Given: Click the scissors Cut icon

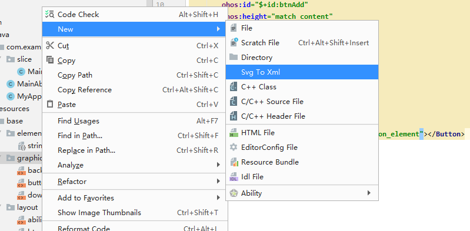Looking at the screenshot, I should 50,45.
